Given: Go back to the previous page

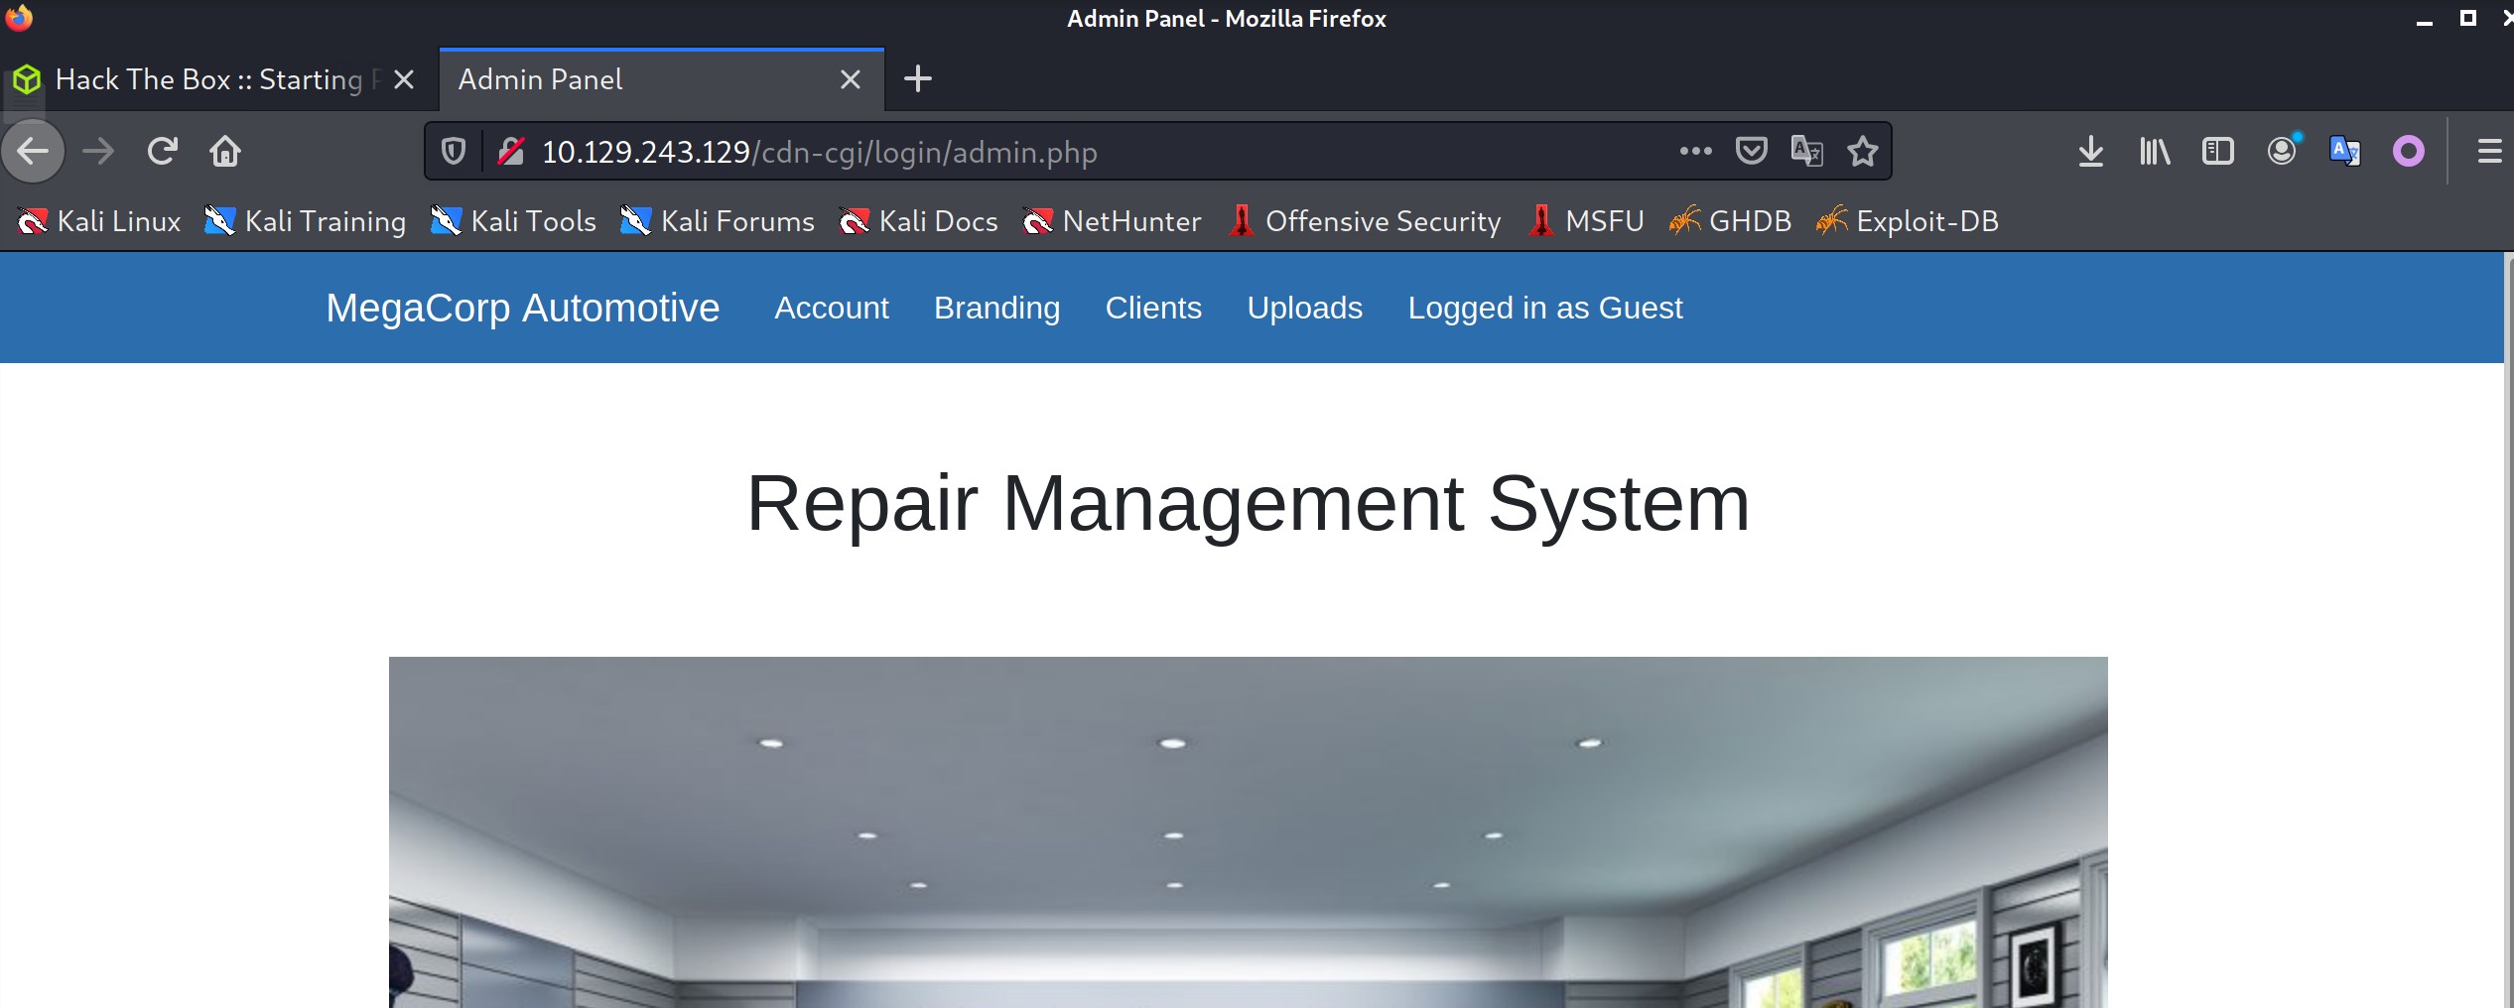Looking at the screenshot, I should tap(33, 152).
